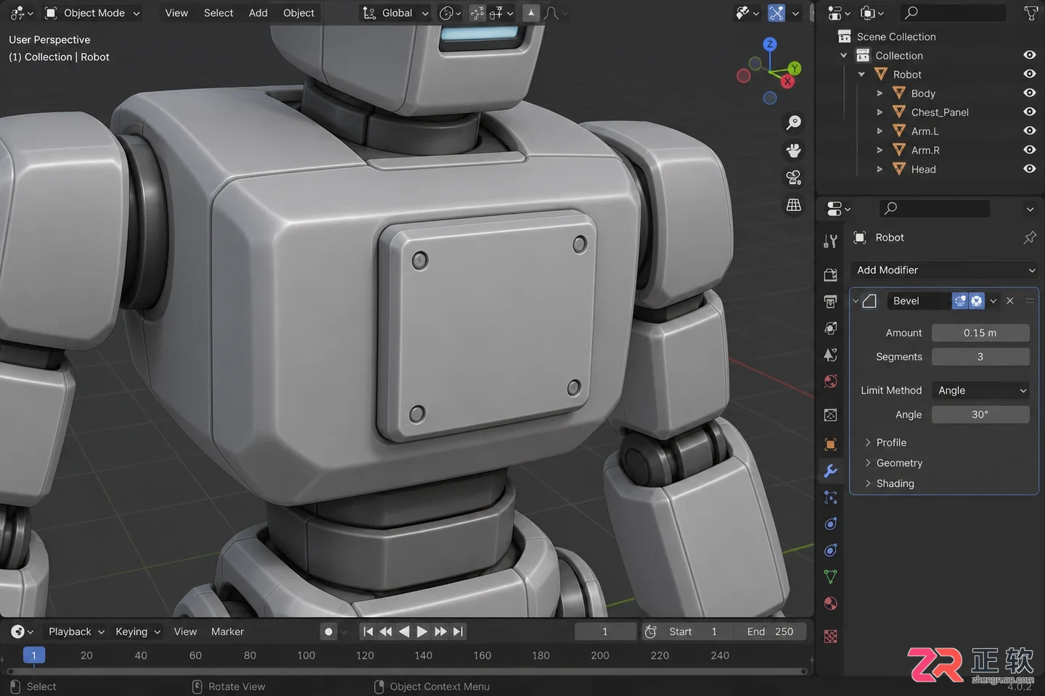Open the Object Mode dropdown
1045x696 pixels.
[91, 13]
